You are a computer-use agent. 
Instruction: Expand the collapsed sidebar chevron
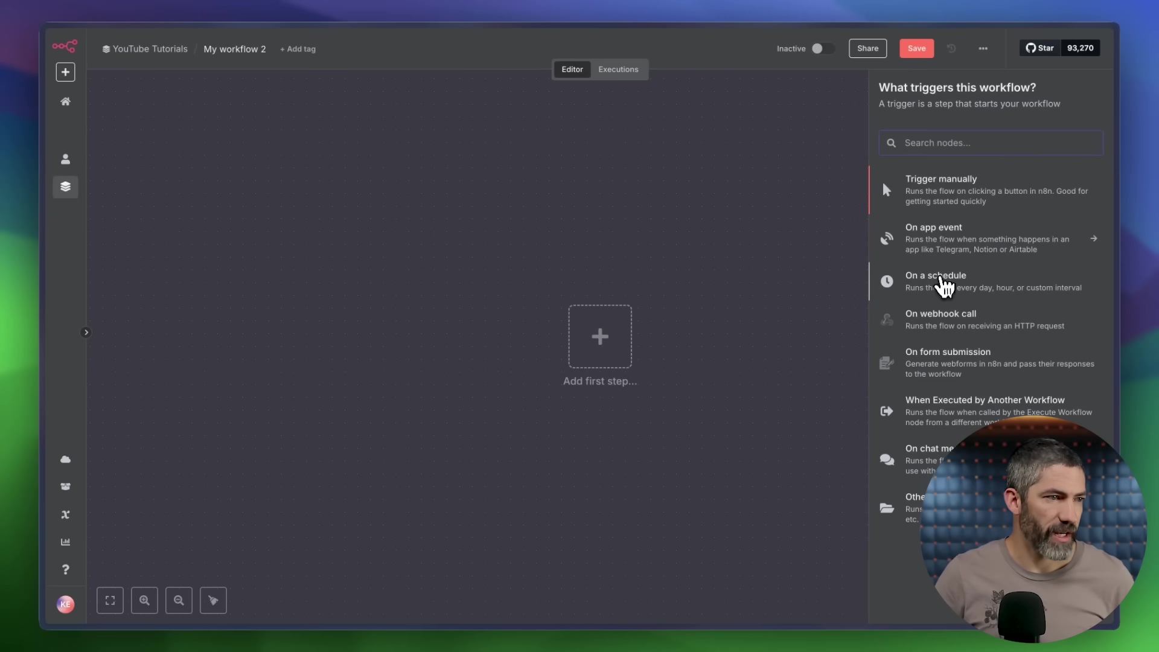(86, 332)
